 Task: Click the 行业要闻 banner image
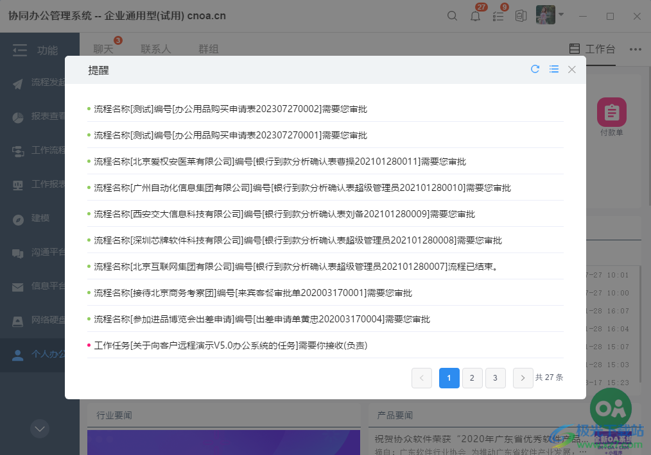224,443
